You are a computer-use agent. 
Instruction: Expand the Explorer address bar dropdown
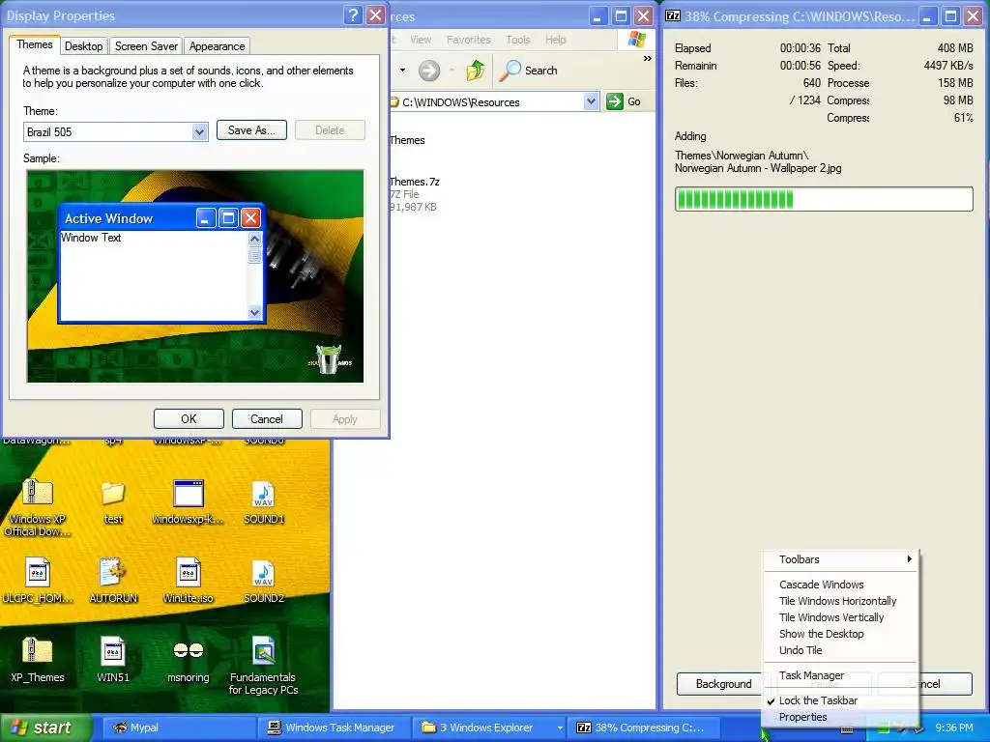tap(591, 101)
